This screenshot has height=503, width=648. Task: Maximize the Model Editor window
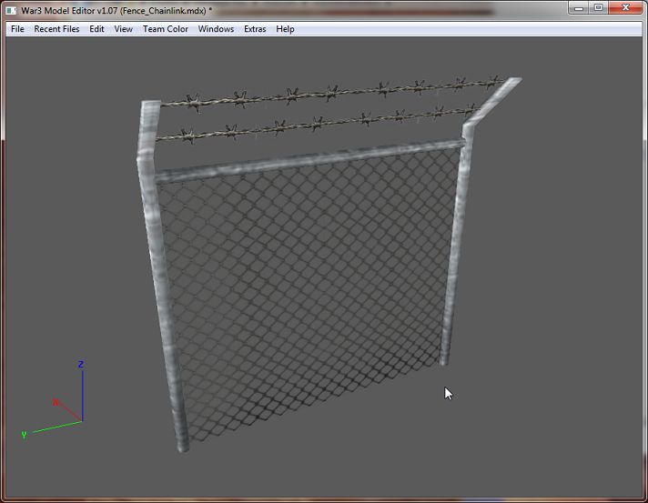pyautogui.click(x=598, y=8)
